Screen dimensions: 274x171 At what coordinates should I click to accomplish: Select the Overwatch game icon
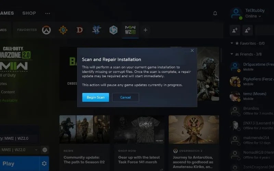click(46, 30)
